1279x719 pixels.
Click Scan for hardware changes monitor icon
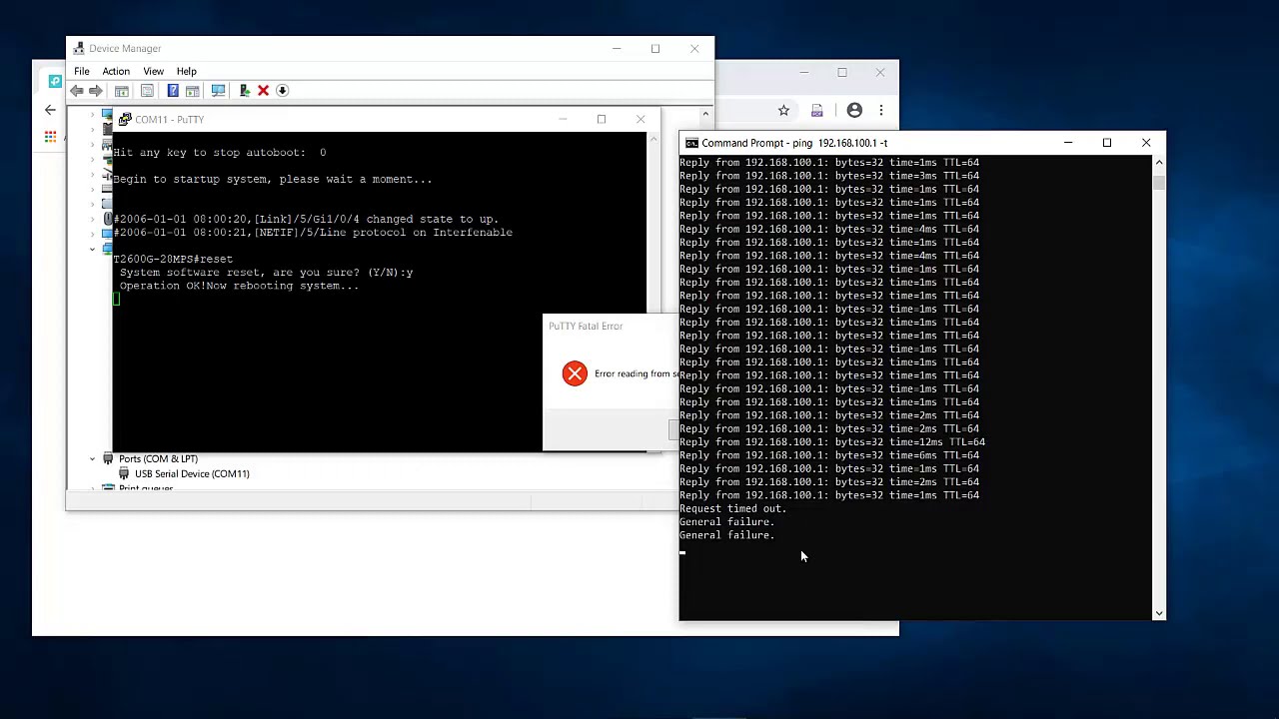(x=218, y=91)
